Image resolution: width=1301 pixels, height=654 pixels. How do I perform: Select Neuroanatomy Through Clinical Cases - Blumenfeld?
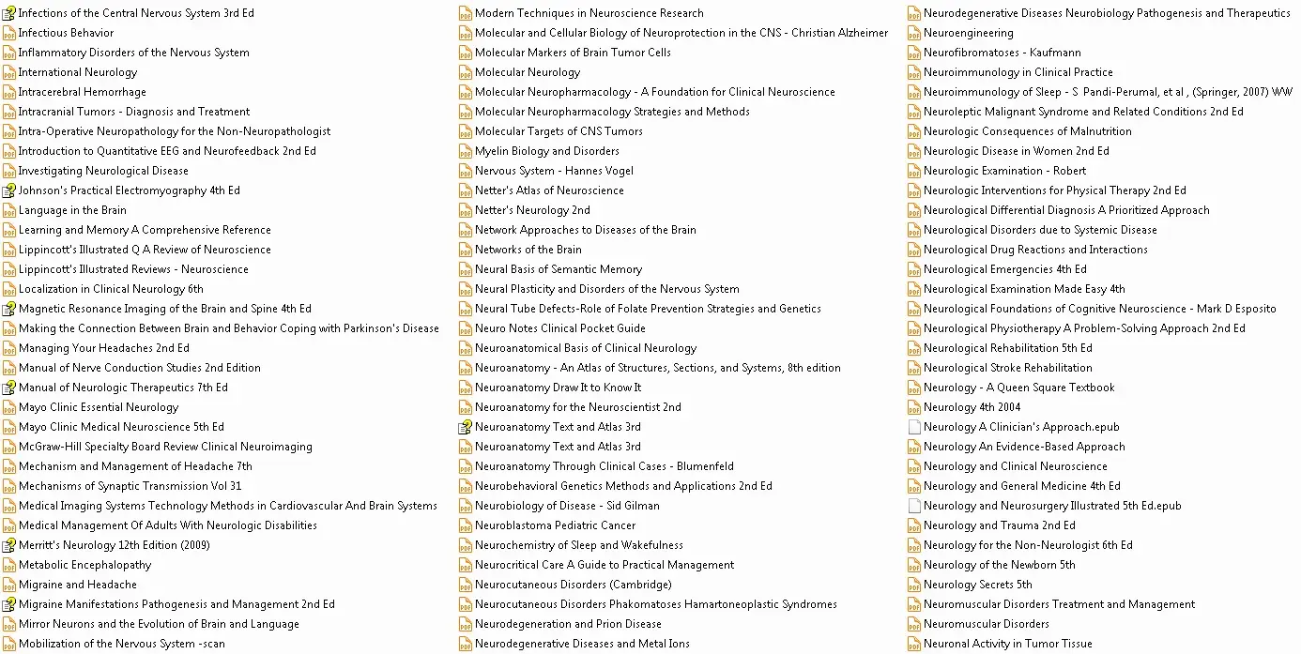coord(605,466)
